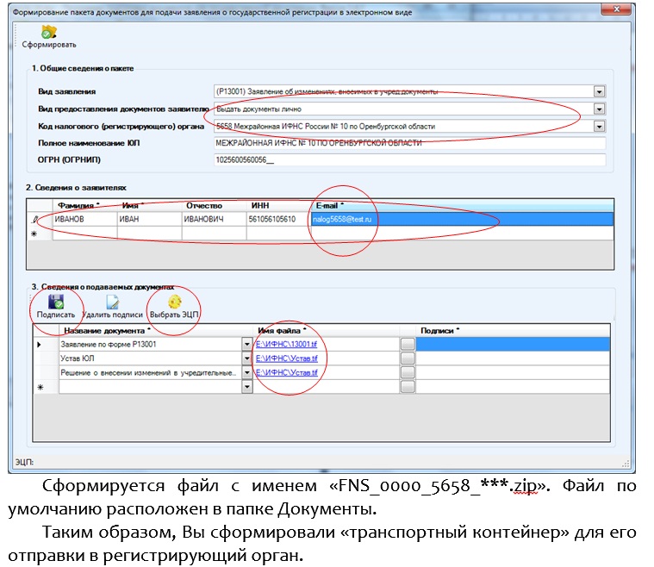Open Вид предоставления документов заявителю dropdown
Image resolution: width=654 pixels, height=567 pixels.
click(x=599, y=109)
